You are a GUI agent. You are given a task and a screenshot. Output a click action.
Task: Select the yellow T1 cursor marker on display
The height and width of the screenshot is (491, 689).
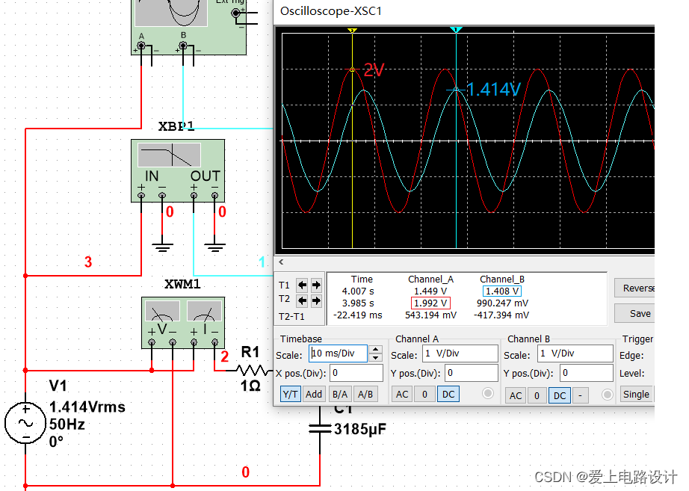(x=352, y=31)
